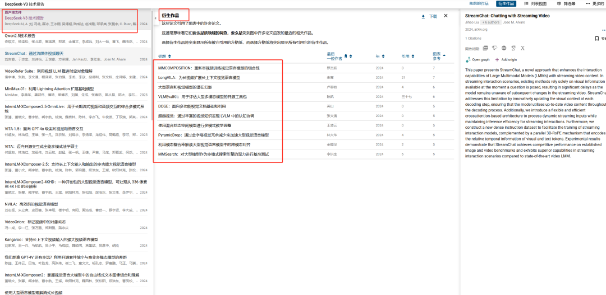Open the 先前的作品 (prior works) tab

(x=479, y=3)
